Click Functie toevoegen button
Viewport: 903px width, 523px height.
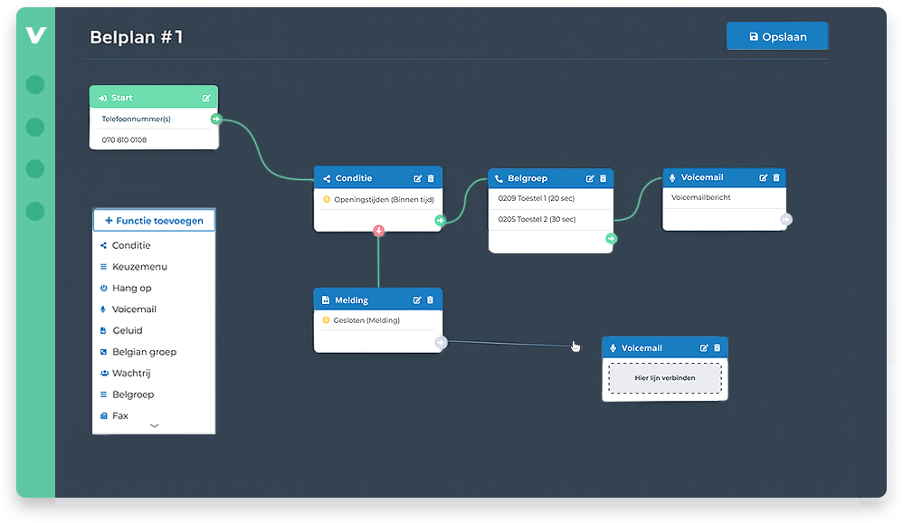coord(154,220)
